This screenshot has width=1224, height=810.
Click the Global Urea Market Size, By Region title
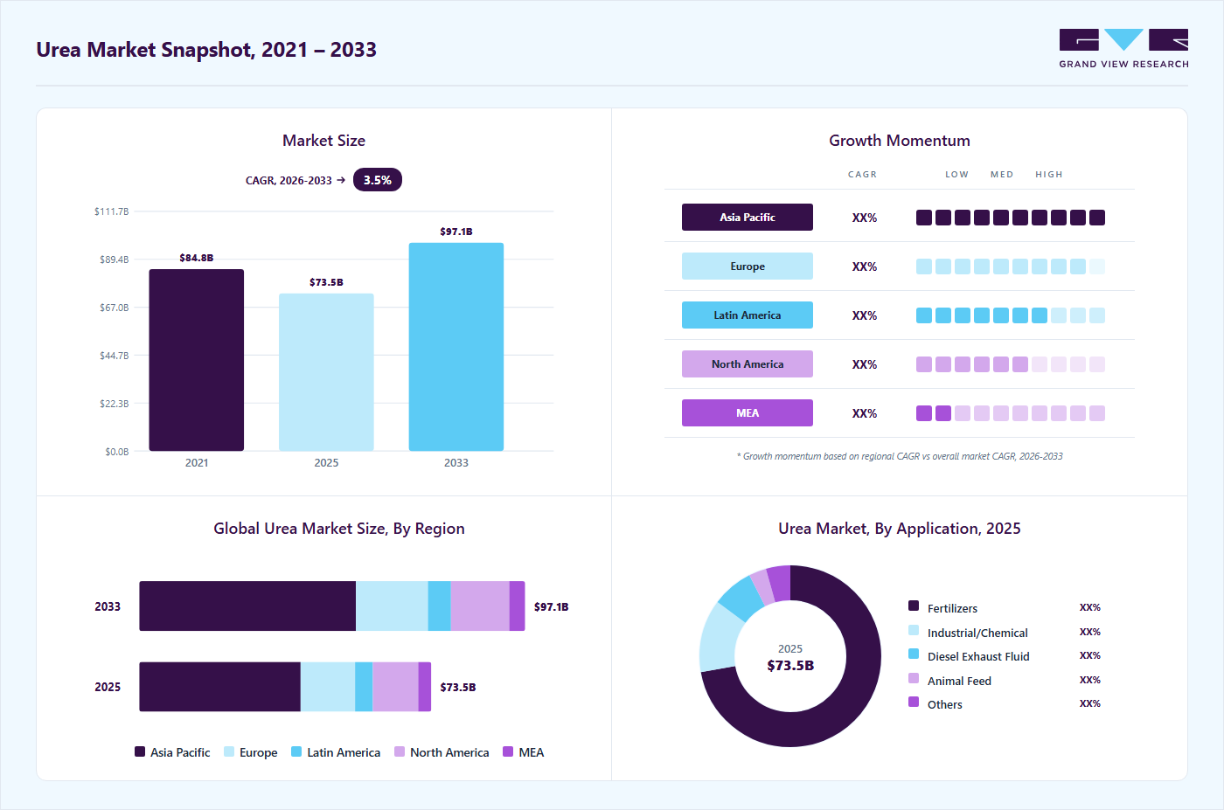339,529
